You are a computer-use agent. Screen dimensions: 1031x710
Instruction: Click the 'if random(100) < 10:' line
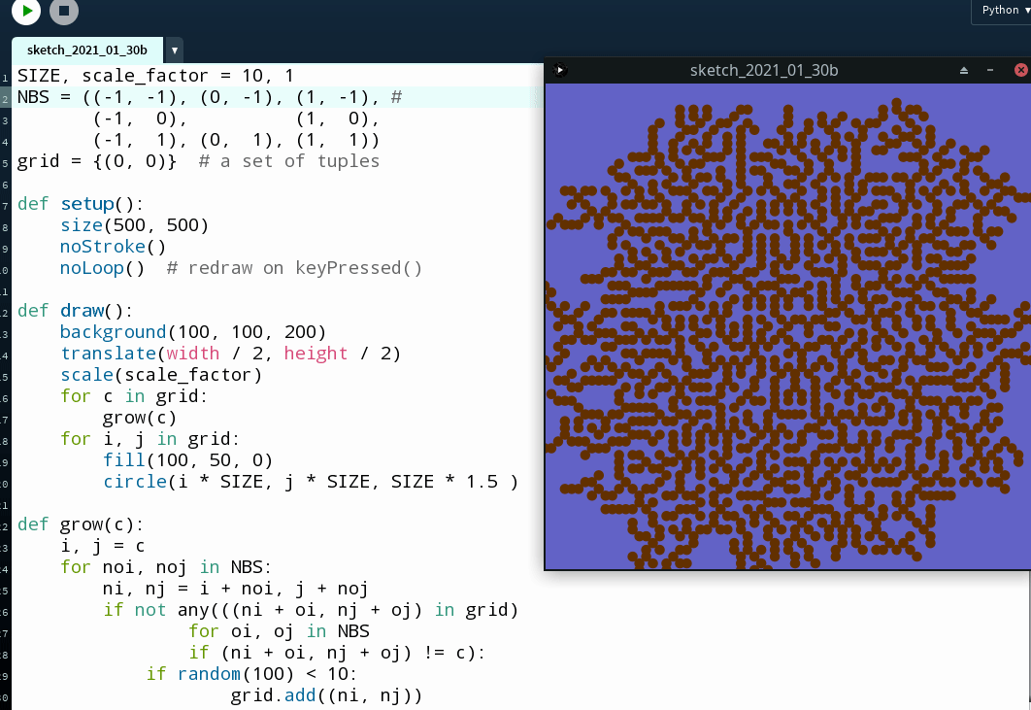(251, 674)
